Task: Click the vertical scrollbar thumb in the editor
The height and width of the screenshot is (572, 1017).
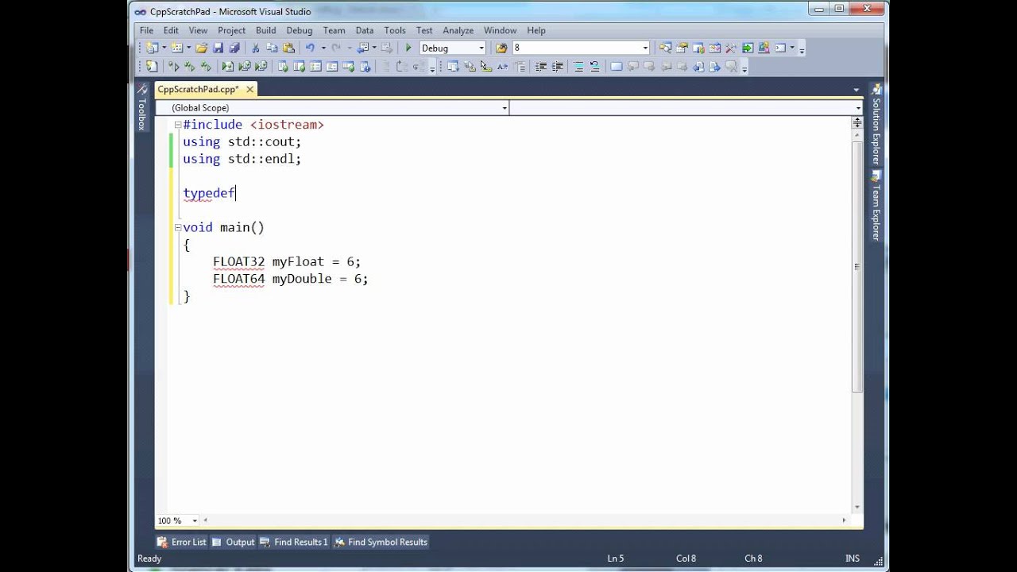Action: coord(857,266)
